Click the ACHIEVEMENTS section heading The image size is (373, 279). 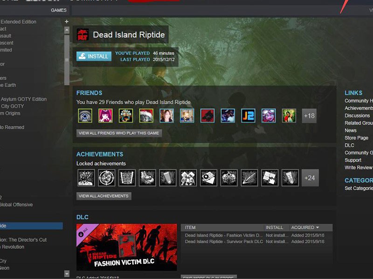(100, 154)
